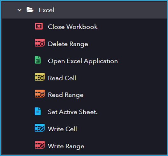This screenshot has height=156, width=168.
Task: Collapse the Excel folder using its chevron
Action: point(19,10)
